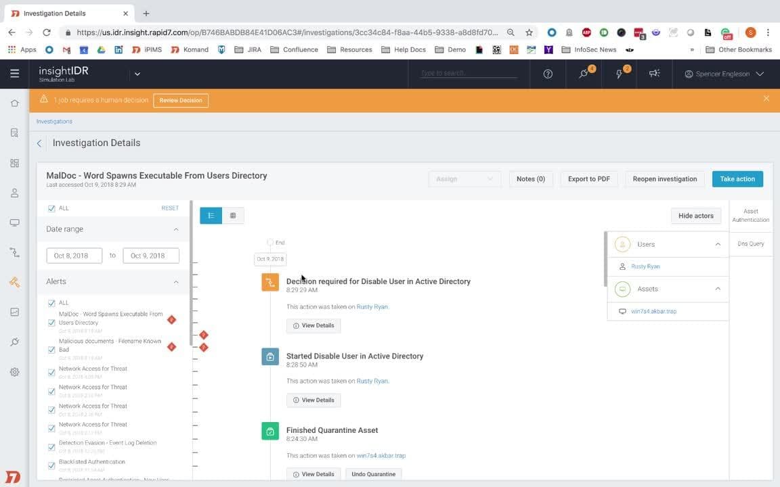The width and height of the screenshot is (780, 487).
Task: Open Settings gear in sidebar
Action: click(x=14, y=372)
